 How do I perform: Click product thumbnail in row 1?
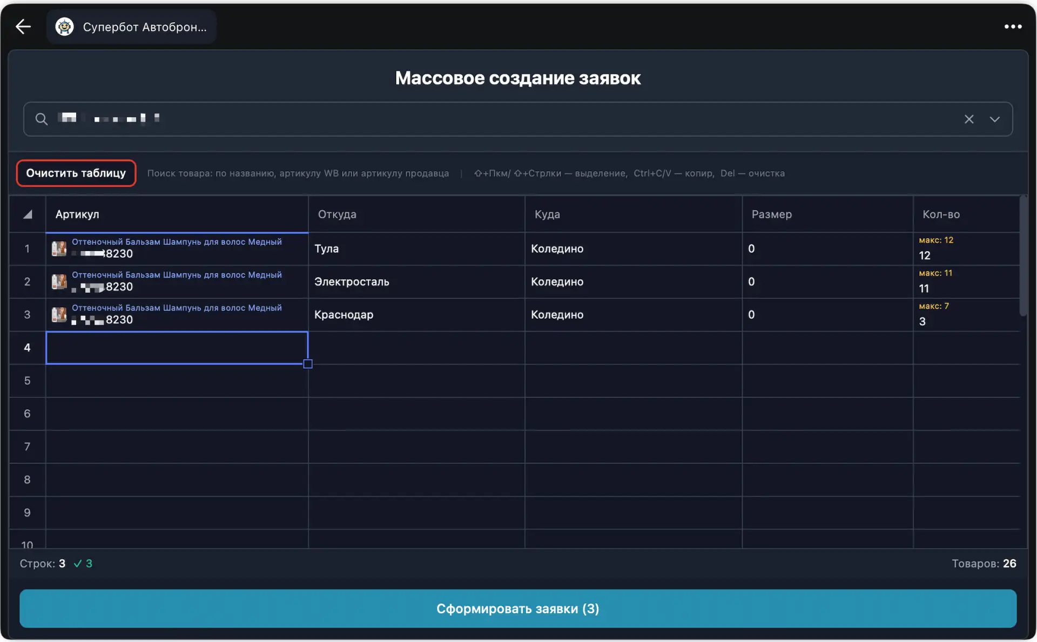point(59,248)
